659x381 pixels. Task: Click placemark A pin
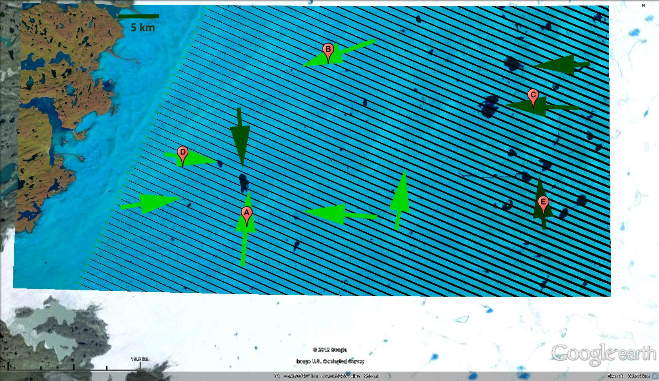(x=246, y=215)
